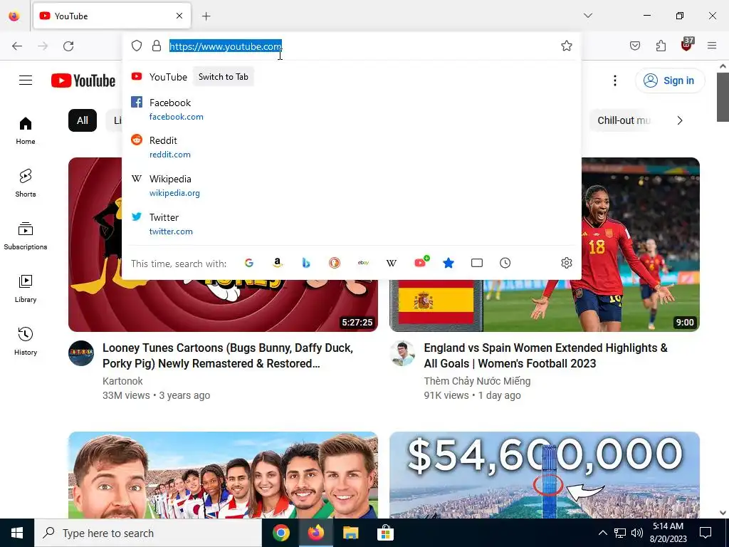Open the YouTube settings three-dot menu
The height and width of the screenshot is (547, 729).
tap(614, 80)
